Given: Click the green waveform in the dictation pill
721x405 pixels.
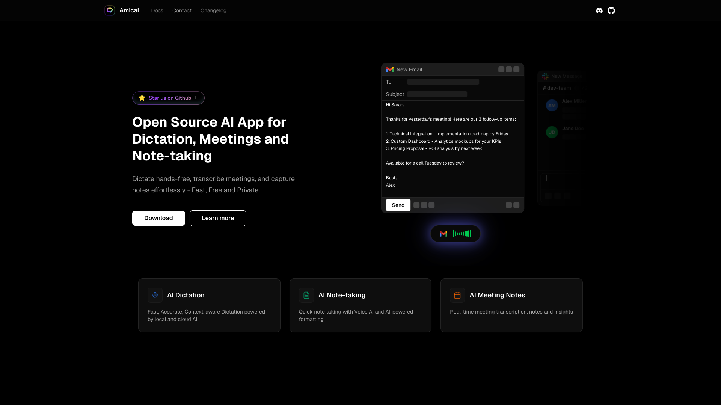Looking at the screenshot, I should (462, 234).
